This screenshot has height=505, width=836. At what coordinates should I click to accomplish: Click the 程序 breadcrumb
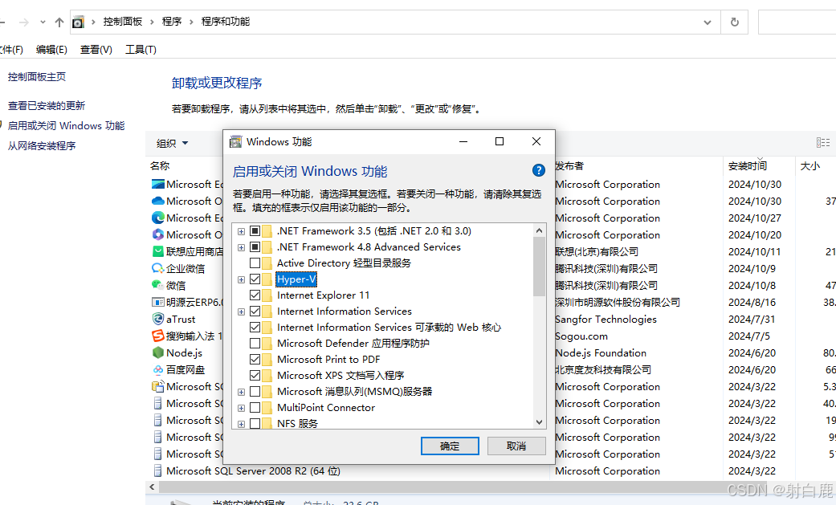coord(172,22)
